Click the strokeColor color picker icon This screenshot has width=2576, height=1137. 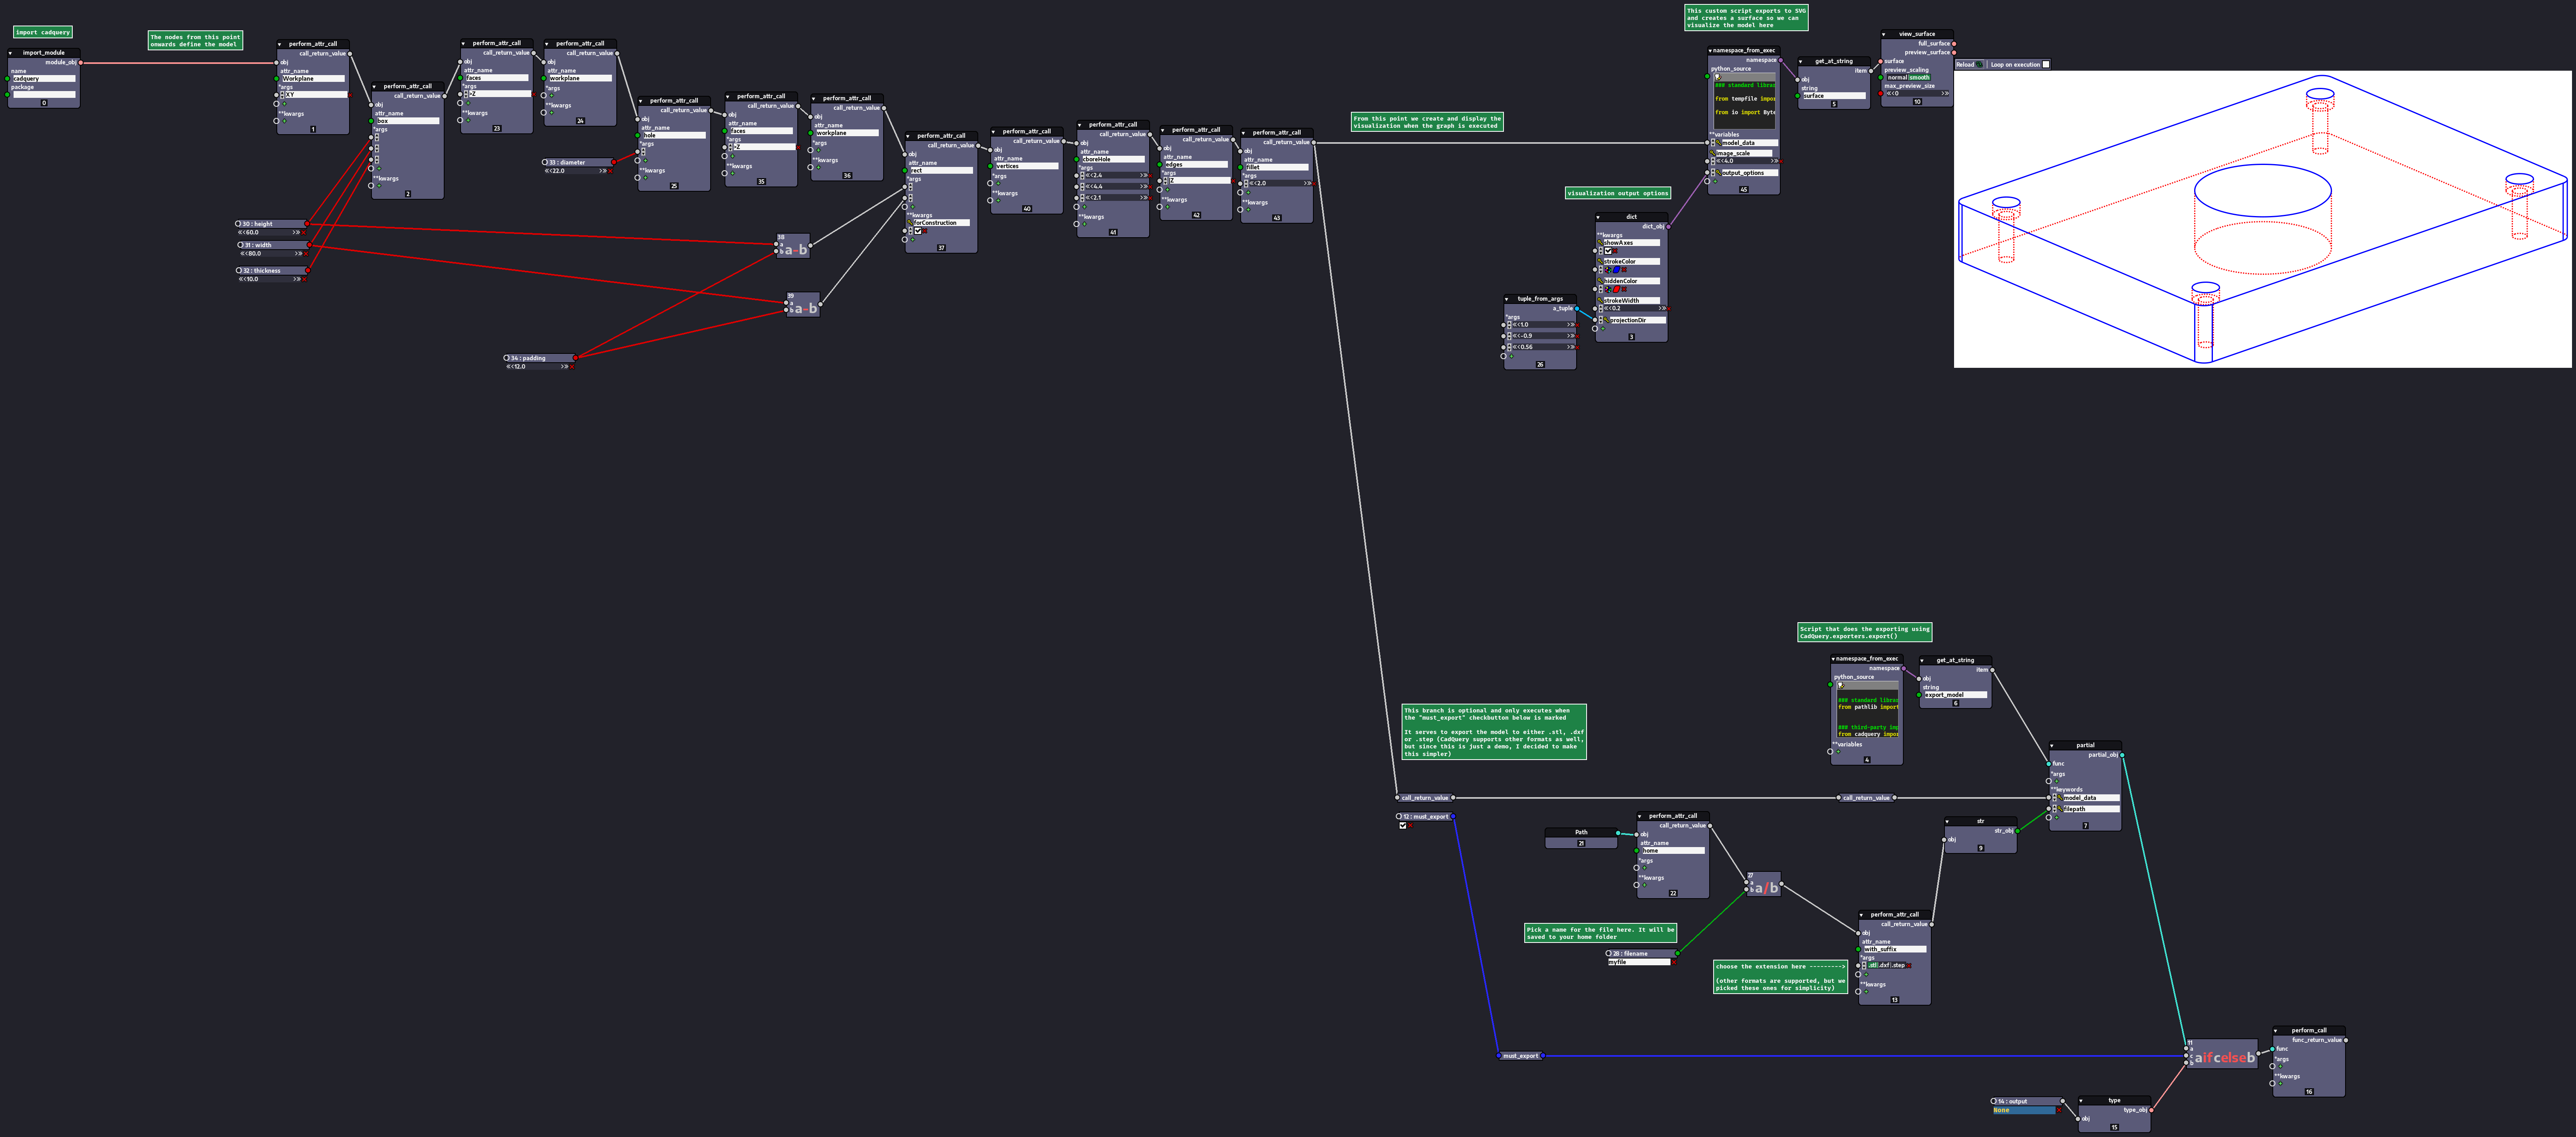1608,270
